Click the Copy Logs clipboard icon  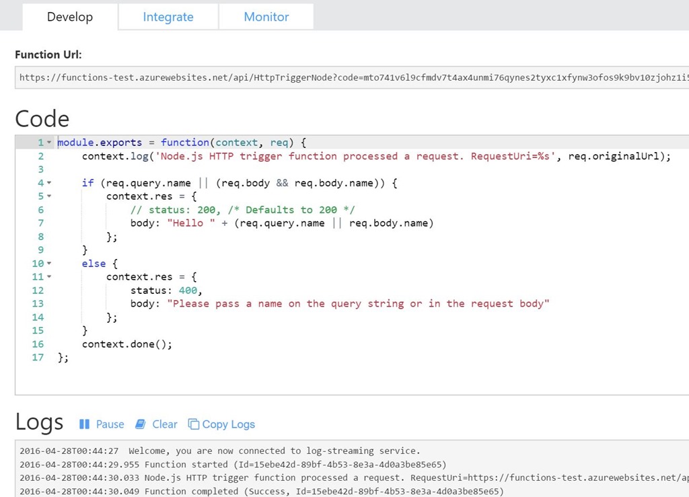(x=194, y=424)
